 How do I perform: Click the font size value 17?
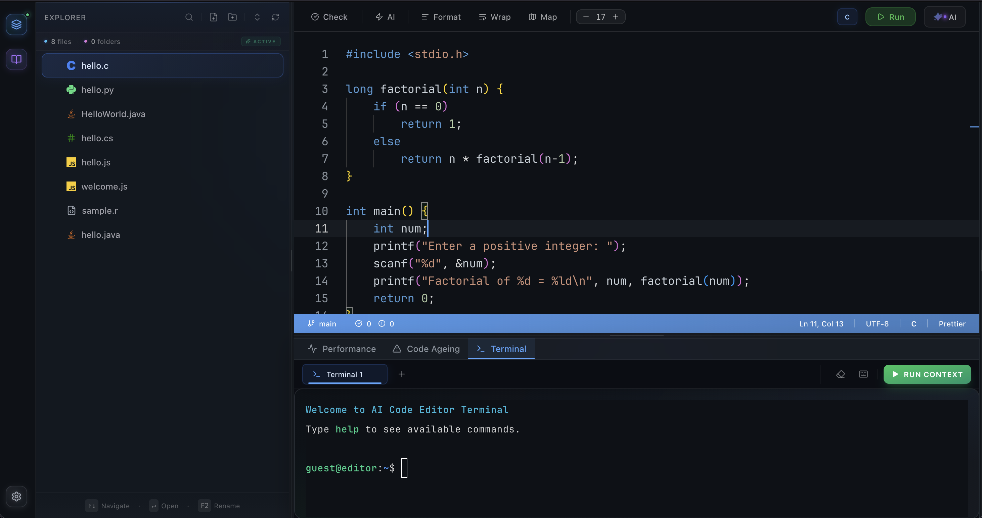(600, 17)
